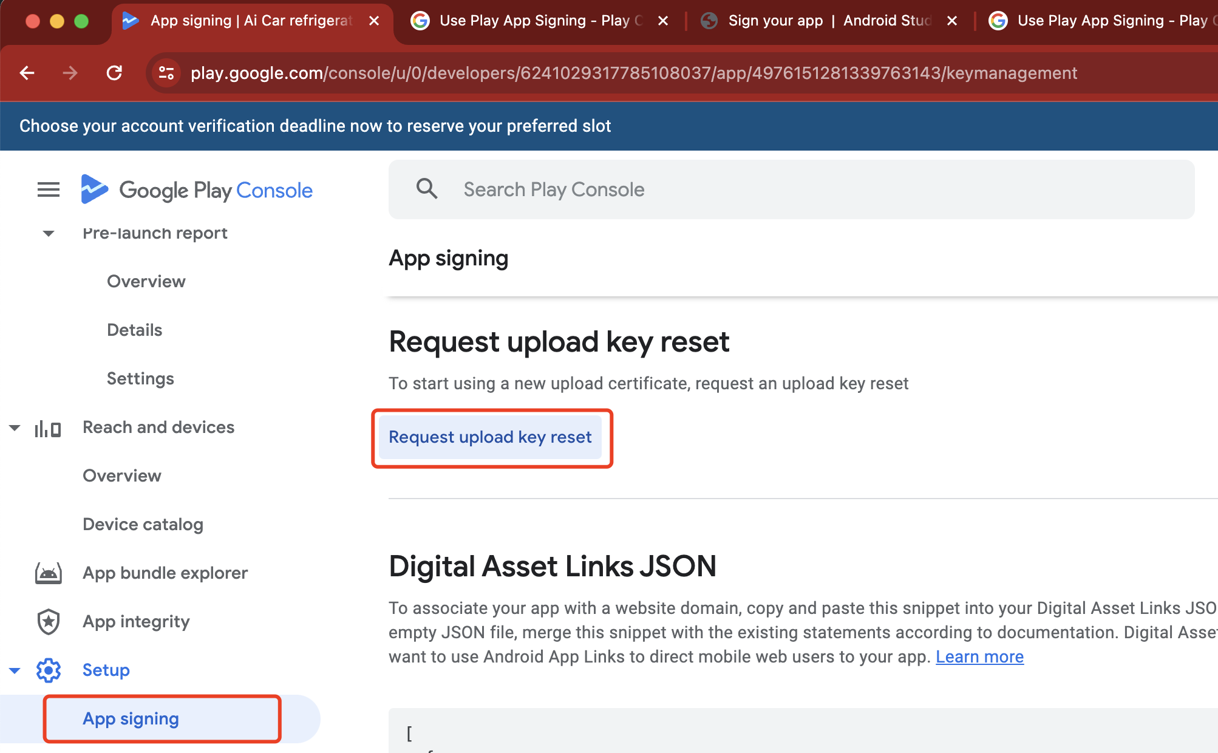Open App integrity page

pos(136,622)
